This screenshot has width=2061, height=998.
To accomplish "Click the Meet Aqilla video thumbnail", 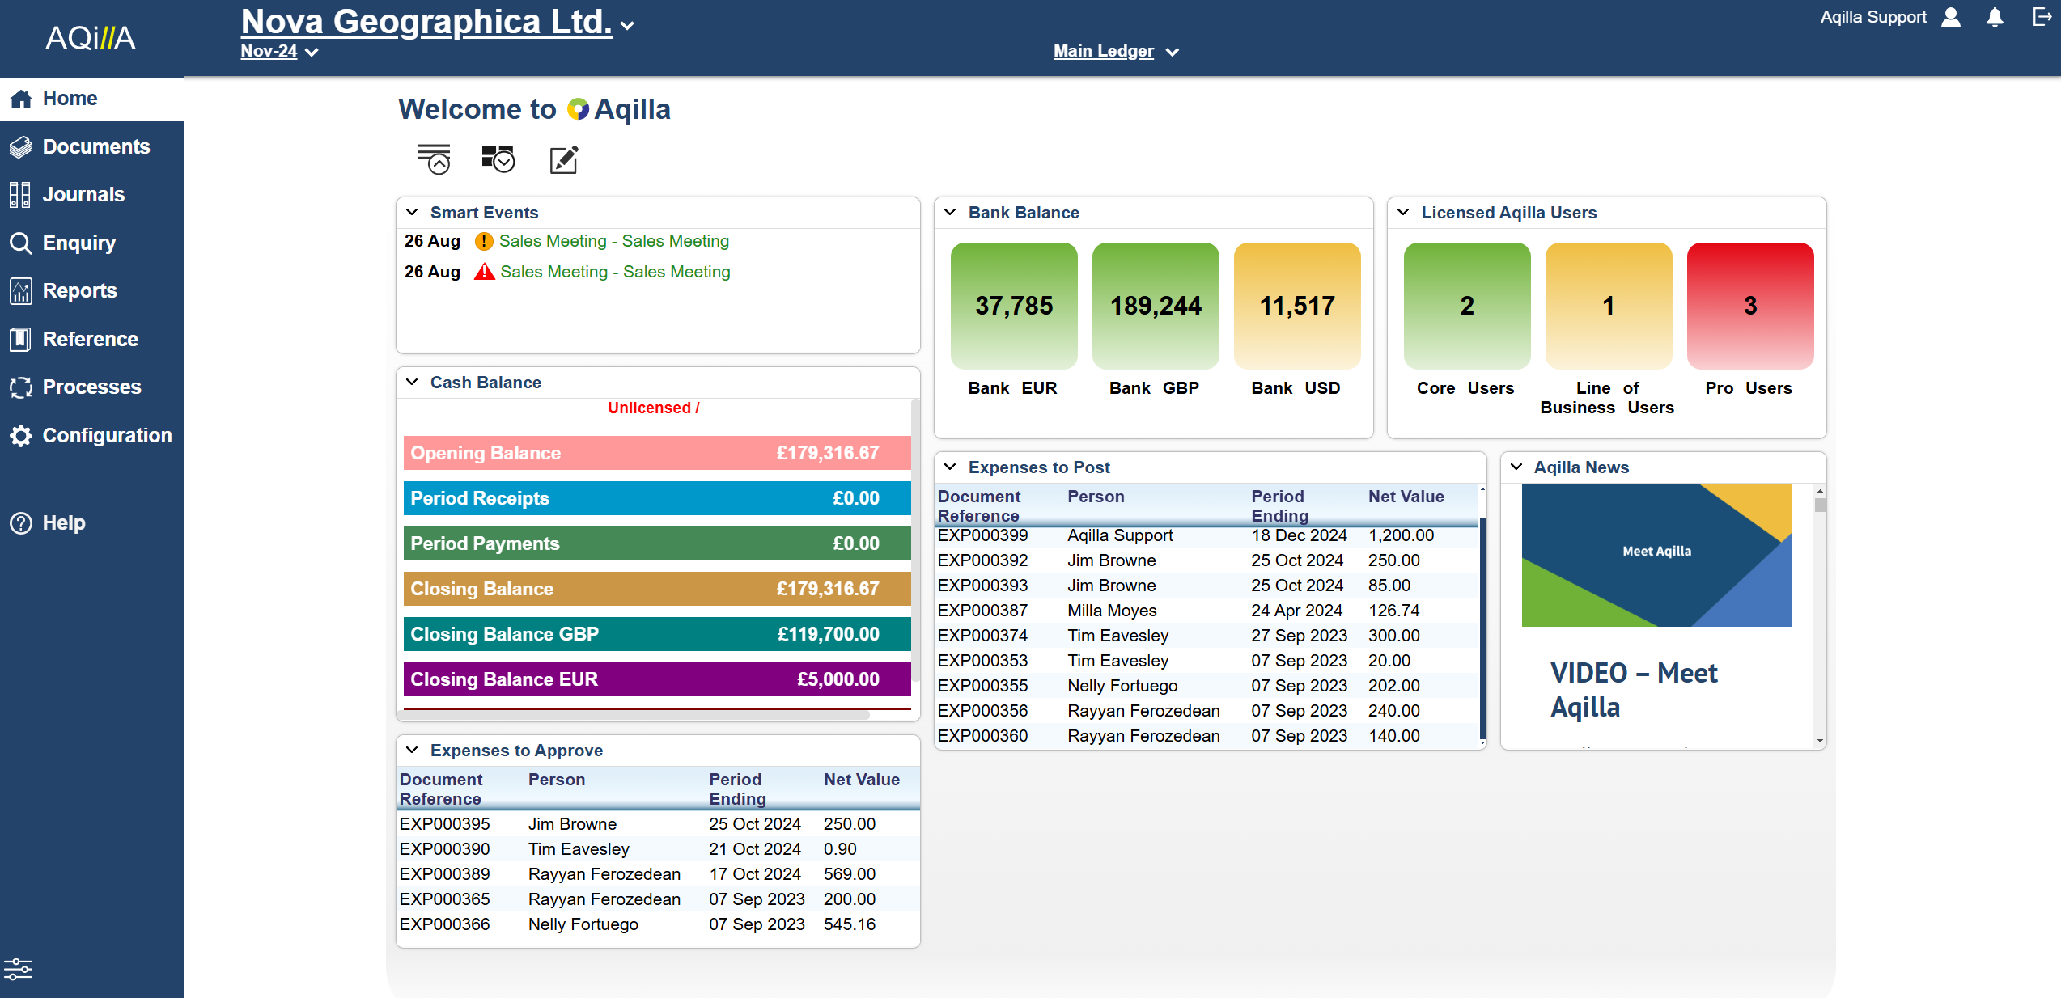I will coord(1656,555).
